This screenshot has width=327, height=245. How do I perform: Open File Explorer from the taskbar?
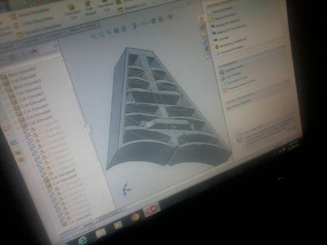pyautogui.click(x=100, y=233)
